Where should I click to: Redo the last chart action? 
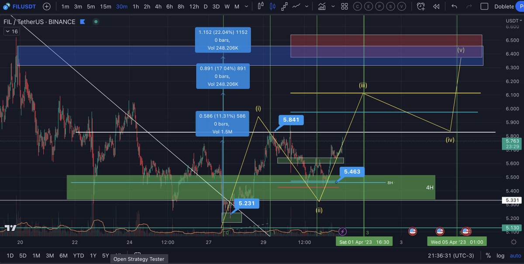coord(469,7)
